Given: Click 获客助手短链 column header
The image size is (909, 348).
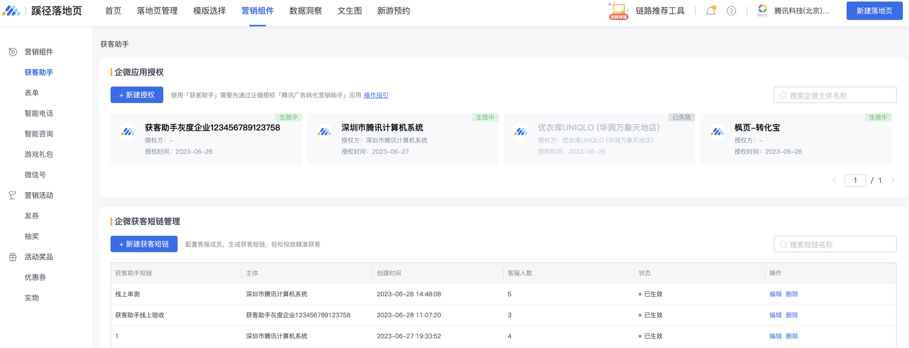Looking at the screenshot, I should point(134,273).
